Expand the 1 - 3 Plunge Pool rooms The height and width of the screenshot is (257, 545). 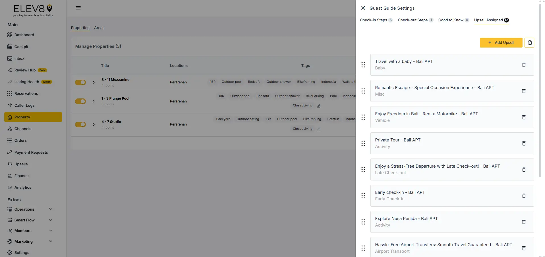coord(94,101)
